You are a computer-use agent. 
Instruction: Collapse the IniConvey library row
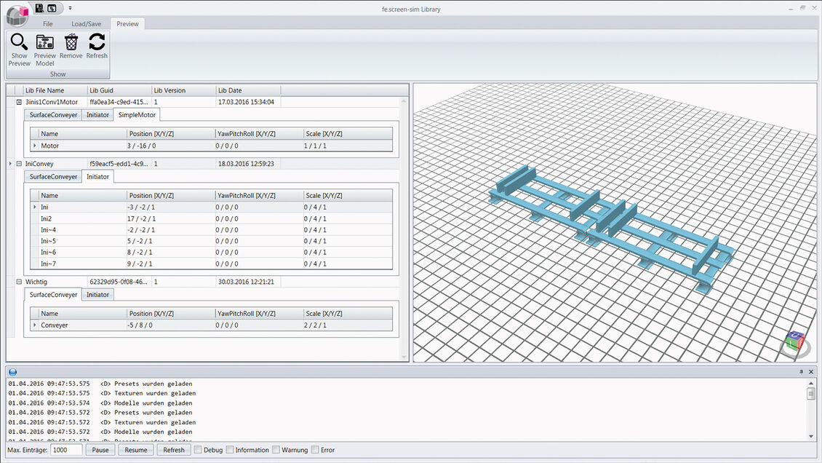tap(19, 164)
